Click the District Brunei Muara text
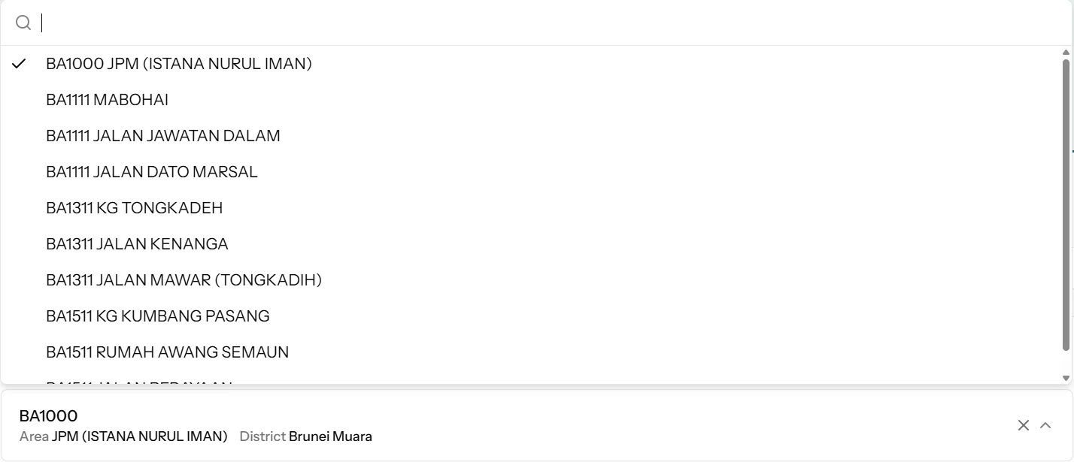Viewport: 1074px width, 462px height. point(306,436)
